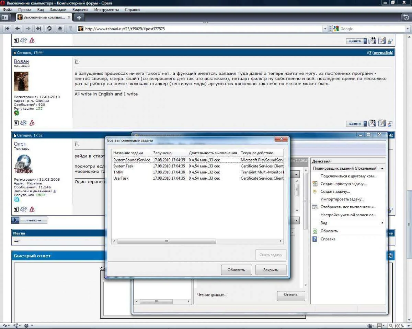Open the Вован username link
Image resolution: width=412 pixels, height=329 pixels.
[x=21, y=61]
